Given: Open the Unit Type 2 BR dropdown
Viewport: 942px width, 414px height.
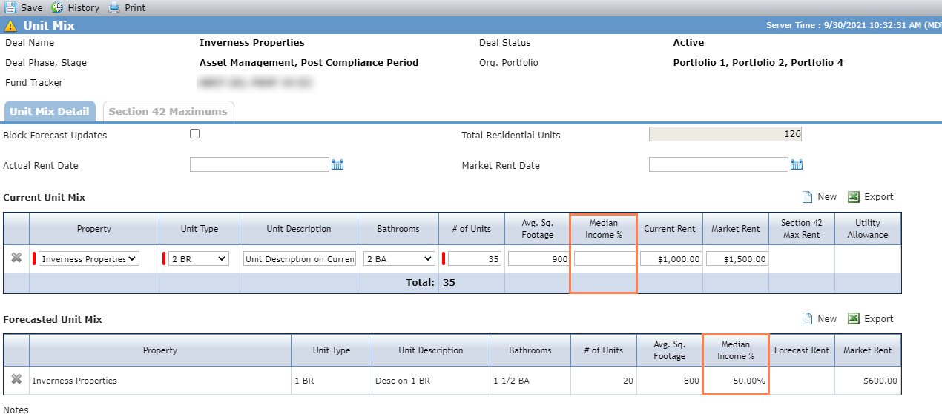Looking at the screenshot, I should tap(199, 259).
